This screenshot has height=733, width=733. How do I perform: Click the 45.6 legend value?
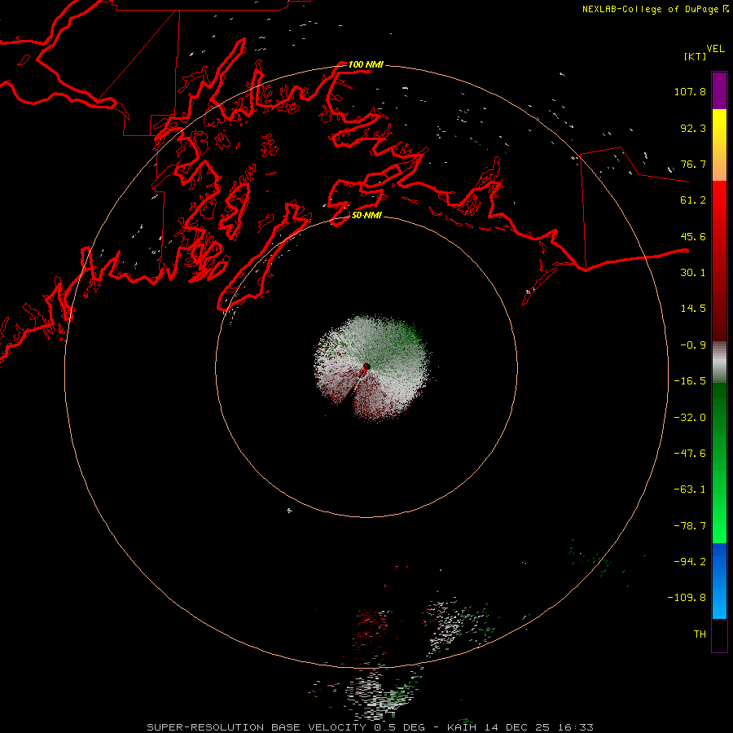coord(693,236)
